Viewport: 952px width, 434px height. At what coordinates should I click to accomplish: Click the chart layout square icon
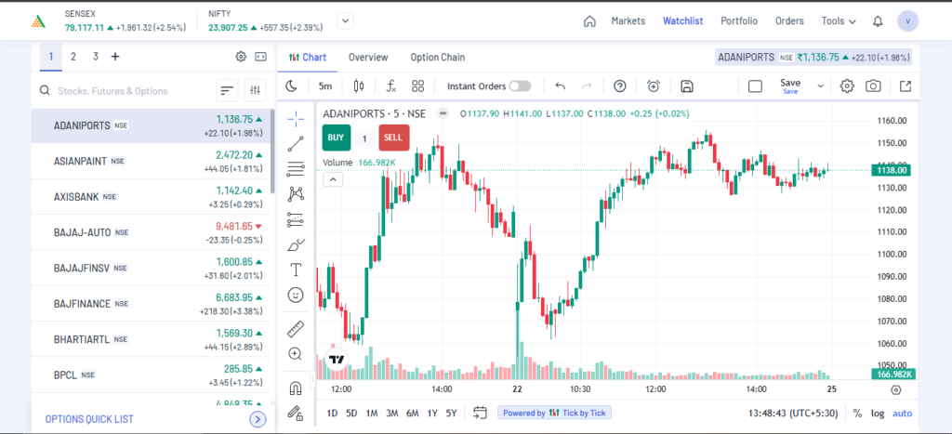click(755, 86)
